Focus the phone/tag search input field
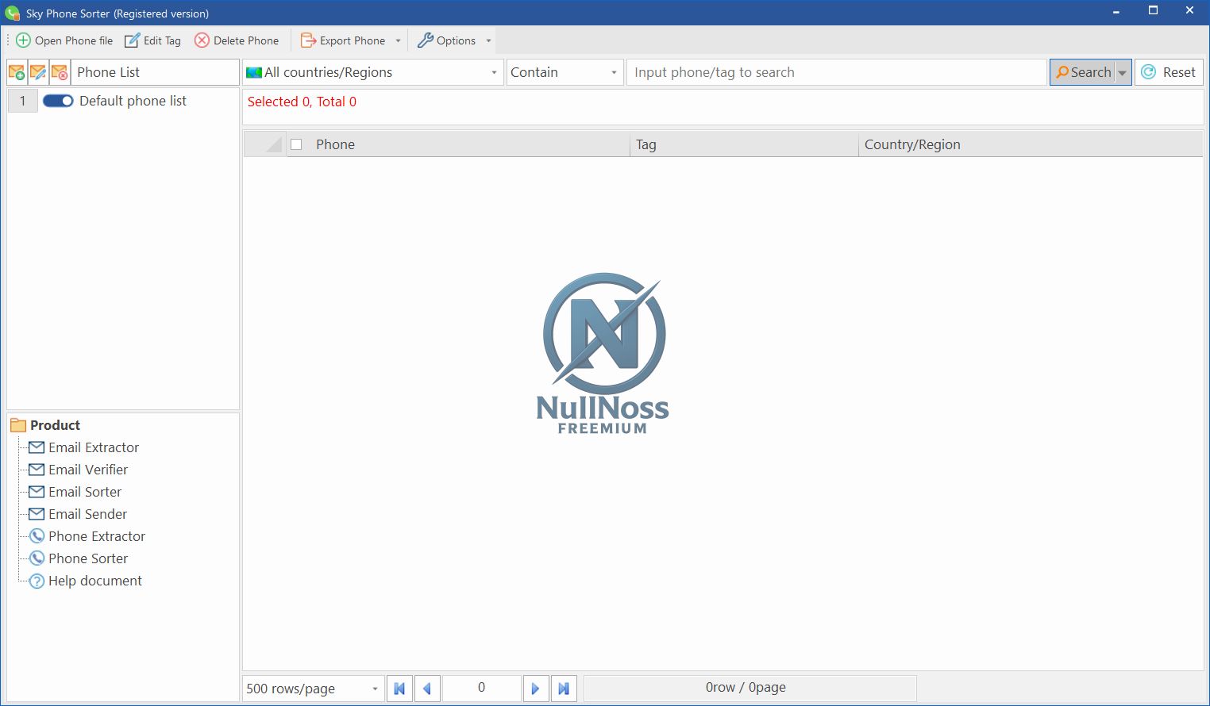Screen dimensions: 1210x706 (x=836, y=72)
